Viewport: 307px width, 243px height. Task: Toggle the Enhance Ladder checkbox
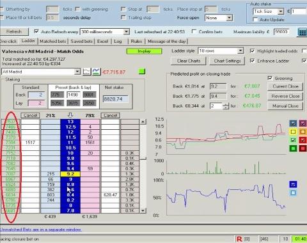click(x=252, y=61)
